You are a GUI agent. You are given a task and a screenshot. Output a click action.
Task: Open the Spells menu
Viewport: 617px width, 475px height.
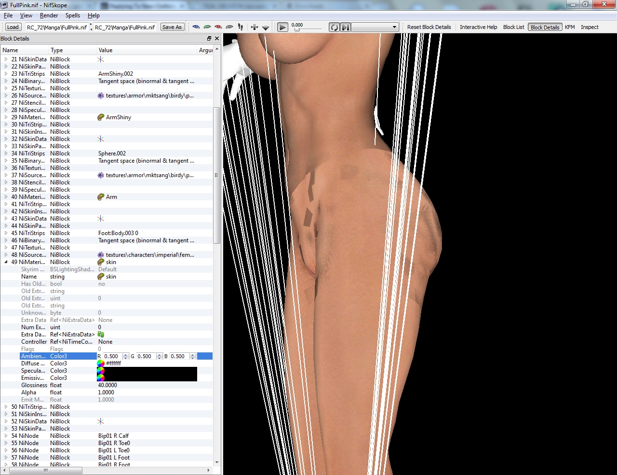click(73, 15)
